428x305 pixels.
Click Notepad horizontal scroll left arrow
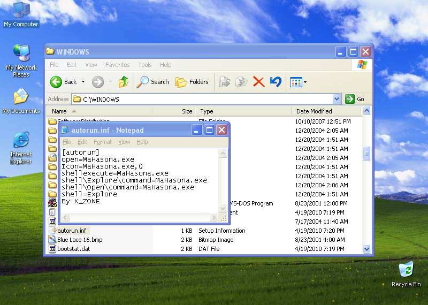click(65, 217)
